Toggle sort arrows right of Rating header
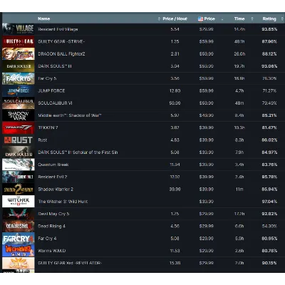The width and height of the screenshot is (285, 285). pos(282,19)
